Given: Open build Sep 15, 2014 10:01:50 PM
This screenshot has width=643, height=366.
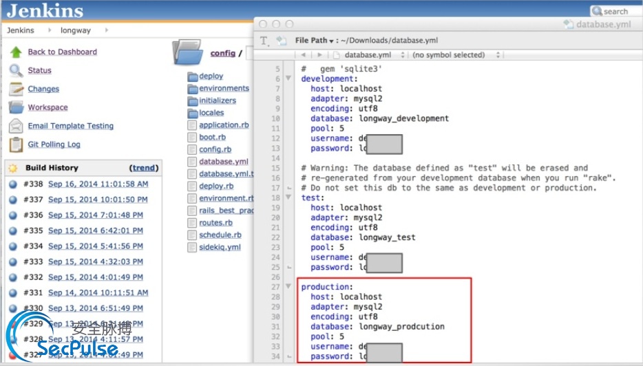Looking at the screenshot, I should click(98, 200).
